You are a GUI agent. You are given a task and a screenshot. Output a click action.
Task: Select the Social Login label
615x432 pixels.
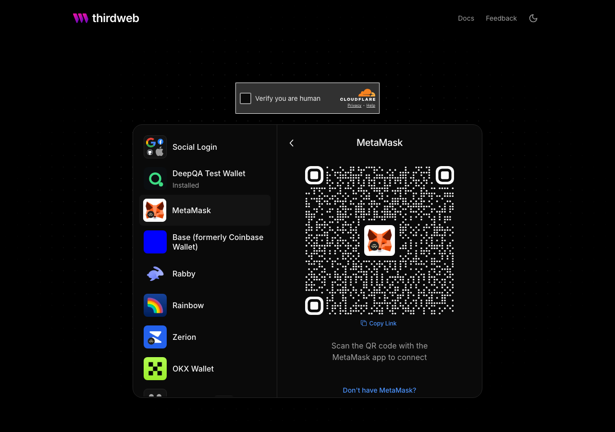tap(195, 147)
